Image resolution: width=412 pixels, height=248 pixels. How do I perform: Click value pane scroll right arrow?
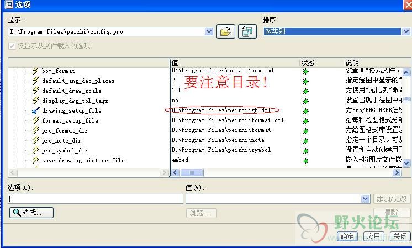click(x=397, y=172)
